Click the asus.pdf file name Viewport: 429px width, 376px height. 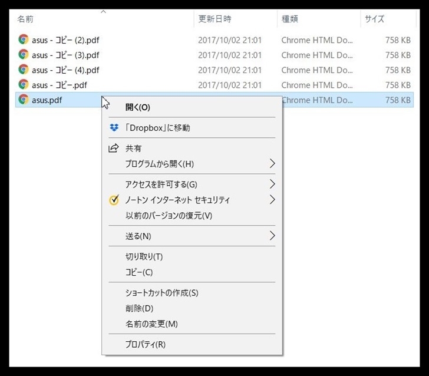click(47, 100)
